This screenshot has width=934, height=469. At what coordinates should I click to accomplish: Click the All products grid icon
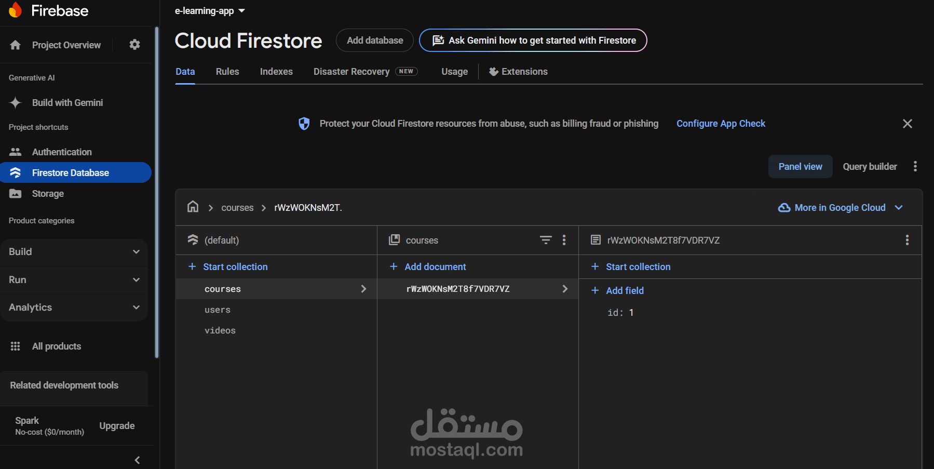pos(16,346)
